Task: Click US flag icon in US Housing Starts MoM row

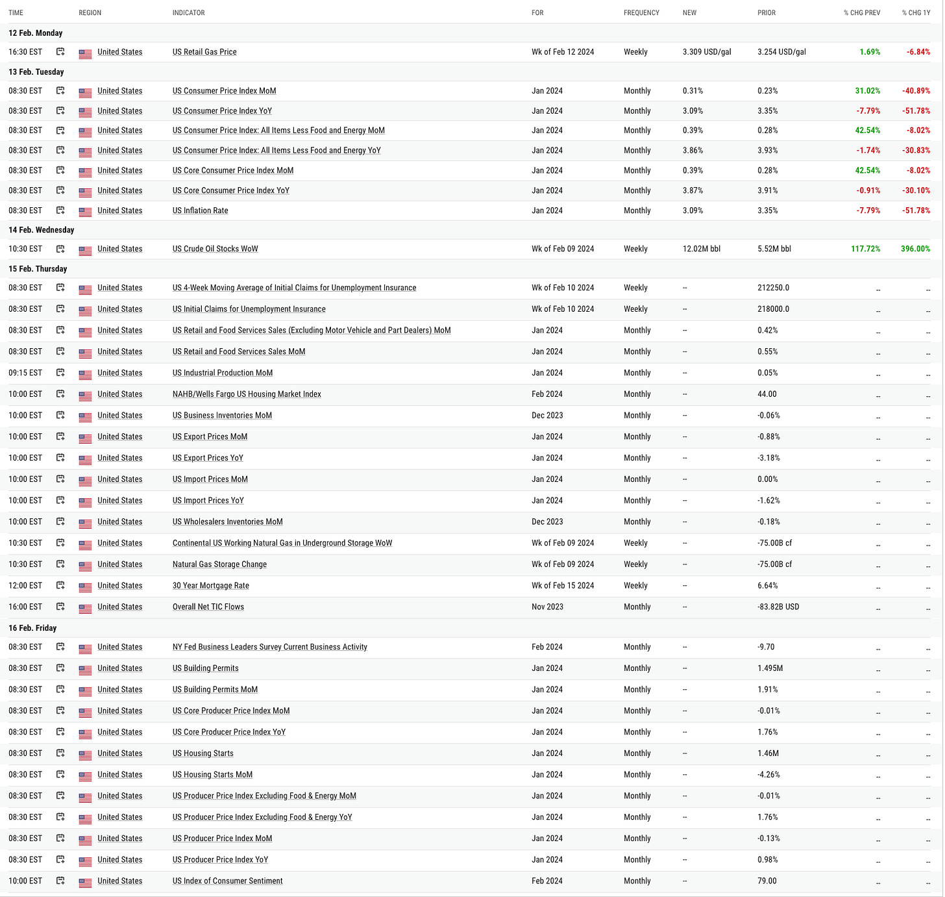Action: (85, 776)
